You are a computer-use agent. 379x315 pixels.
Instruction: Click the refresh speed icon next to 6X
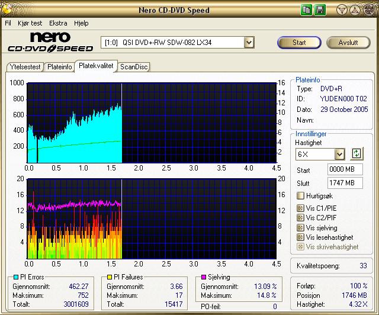point(356,153)
